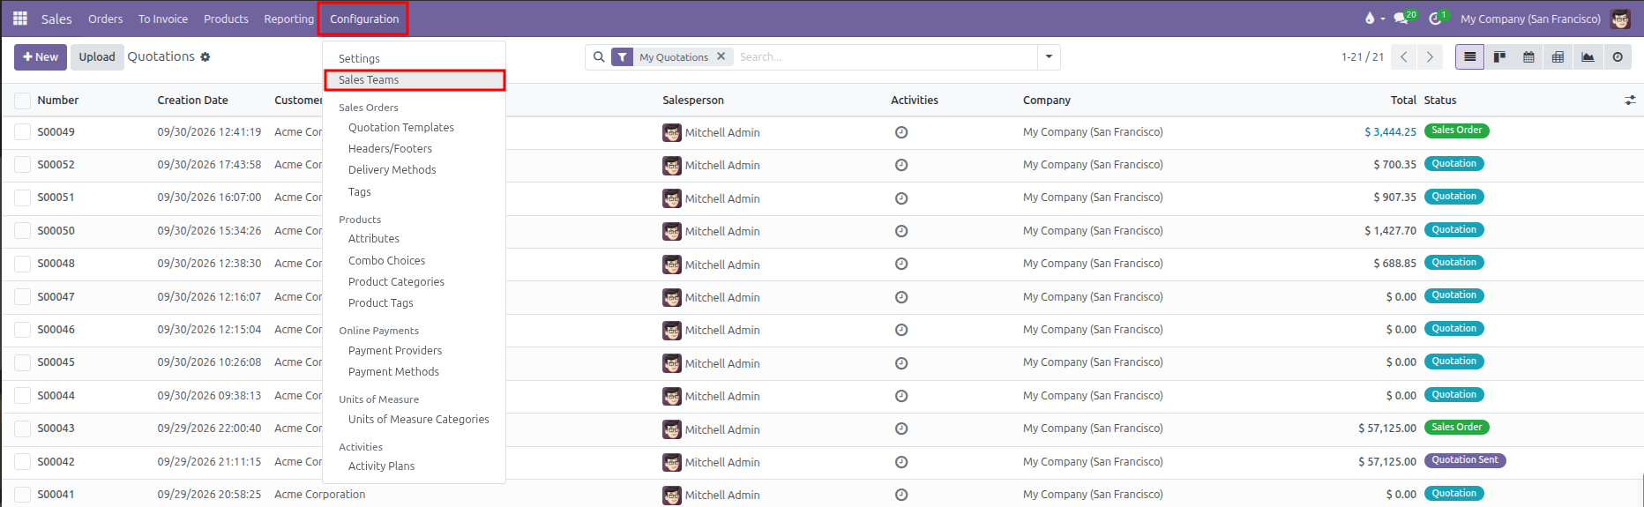Open the Products top menu
Screen dimensions: 1644x507
[226, 19]
